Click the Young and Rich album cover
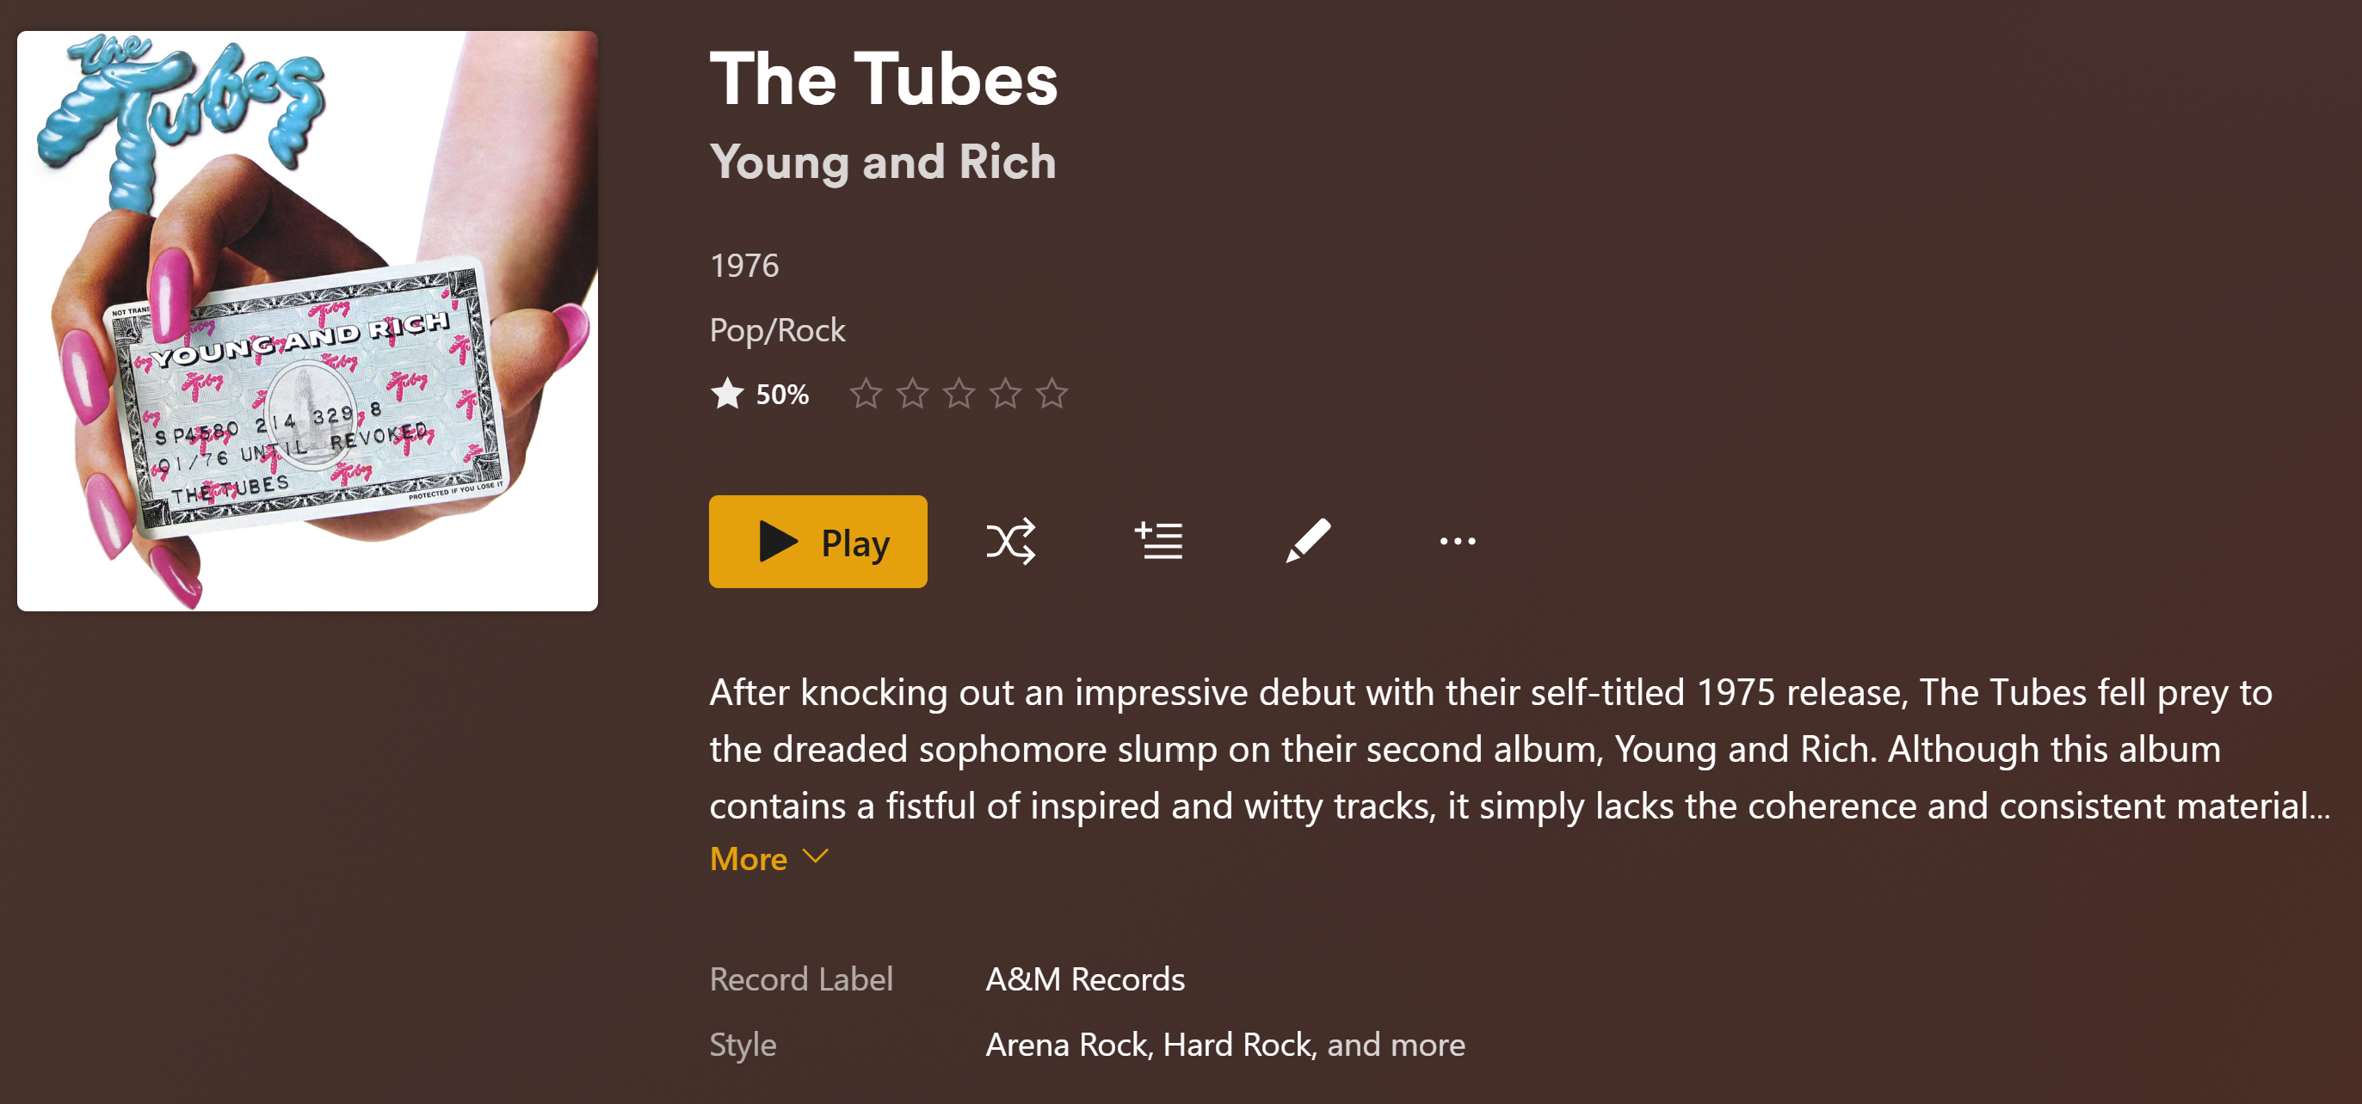Screen dimensions: 2362x1104 coord(307,321)
